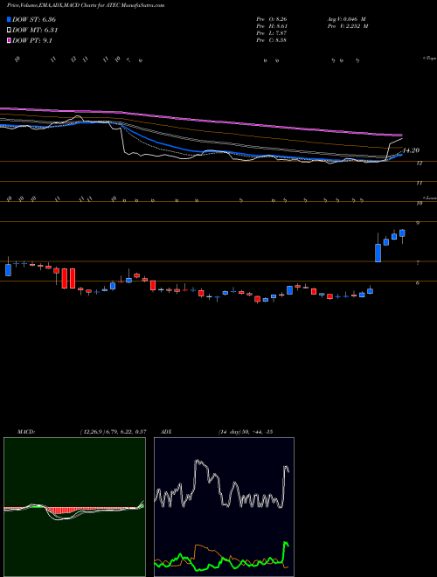Click the 'MACD:' panel label

(25, 432)
